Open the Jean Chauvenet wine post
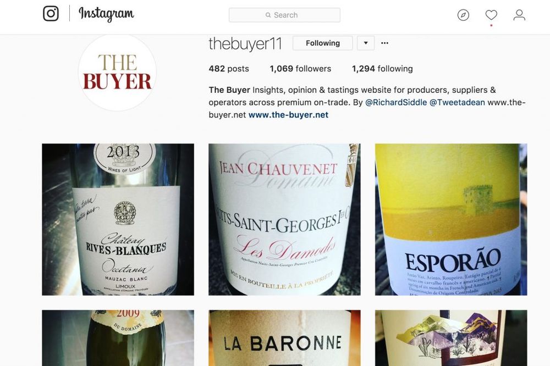Viewport: 550px width, 366px height. coord(284,219)
